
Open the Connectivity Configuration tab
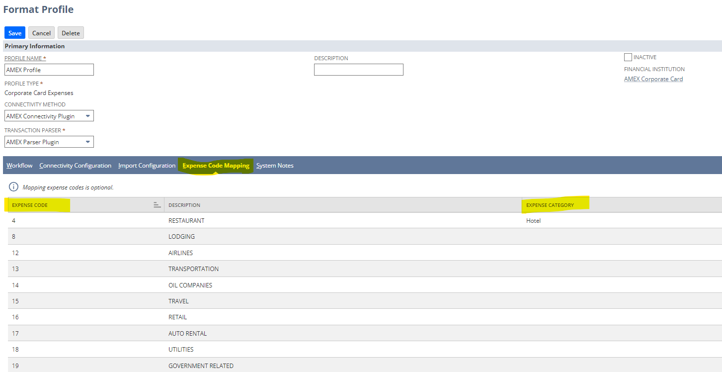pos(75,165)
